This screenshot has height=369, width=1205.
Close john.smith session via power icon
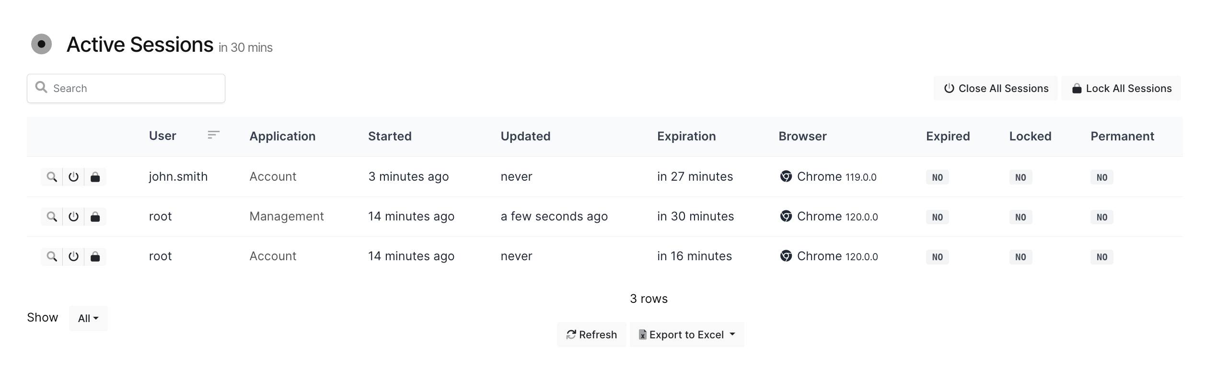click(x=73, y=177)
